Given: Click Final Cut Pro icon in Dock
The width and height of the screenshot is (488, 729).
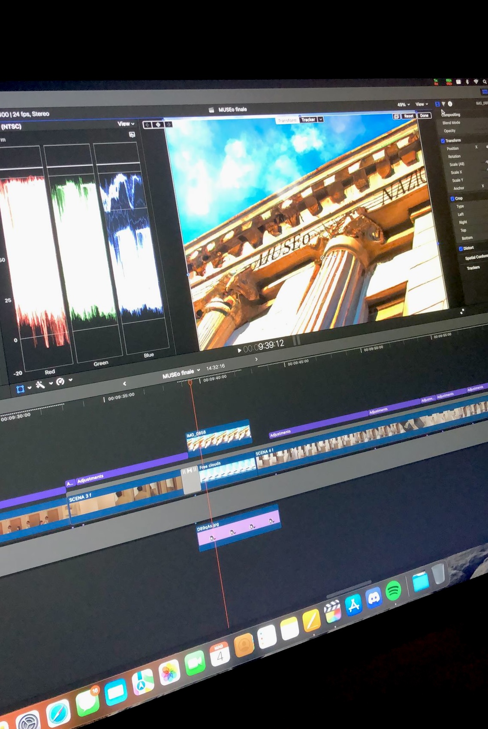Looking at the screenshot, I should click(332, 613).
